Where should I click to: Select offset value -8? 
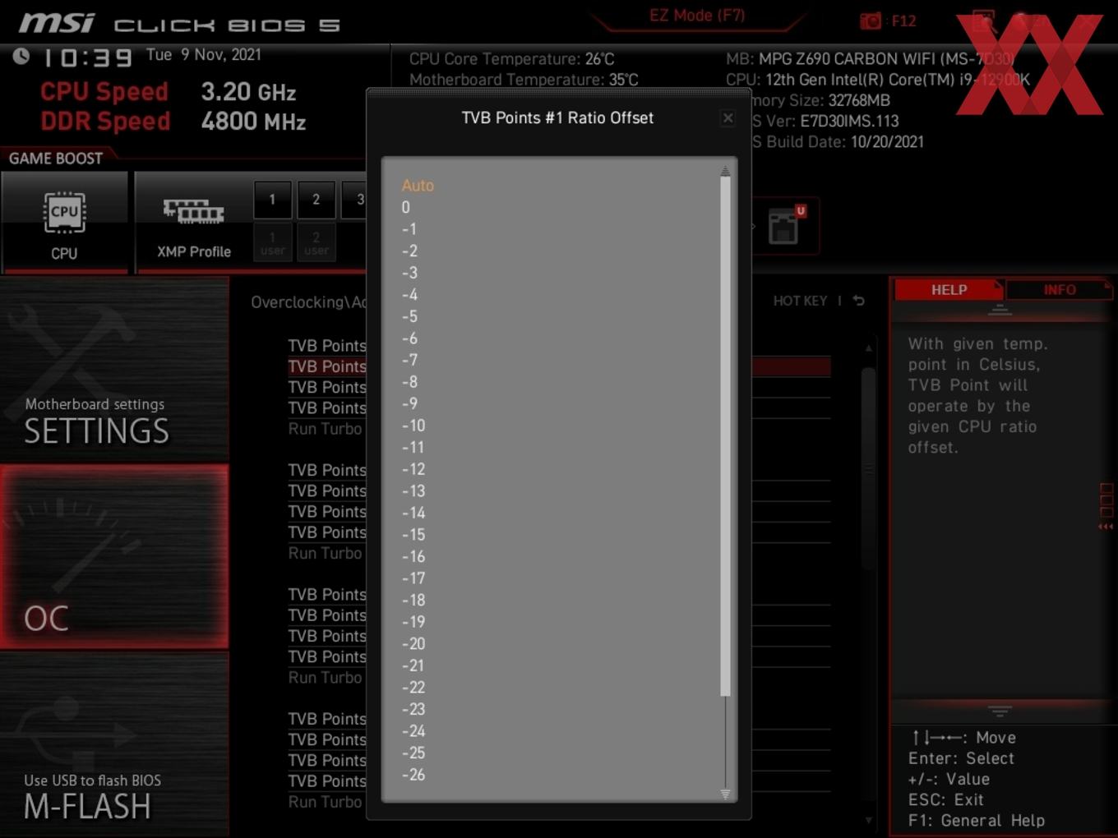point(409,382)
